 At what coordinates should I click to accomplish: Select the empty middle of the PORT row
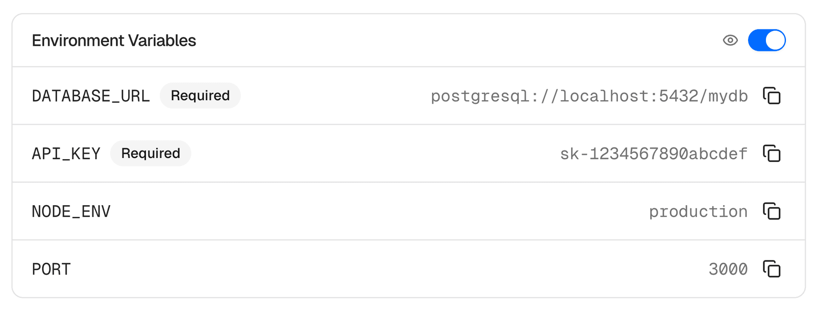[383, 269]
